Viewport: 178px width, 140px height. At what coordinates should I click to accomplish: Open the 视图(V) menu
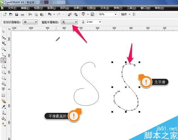38,8
